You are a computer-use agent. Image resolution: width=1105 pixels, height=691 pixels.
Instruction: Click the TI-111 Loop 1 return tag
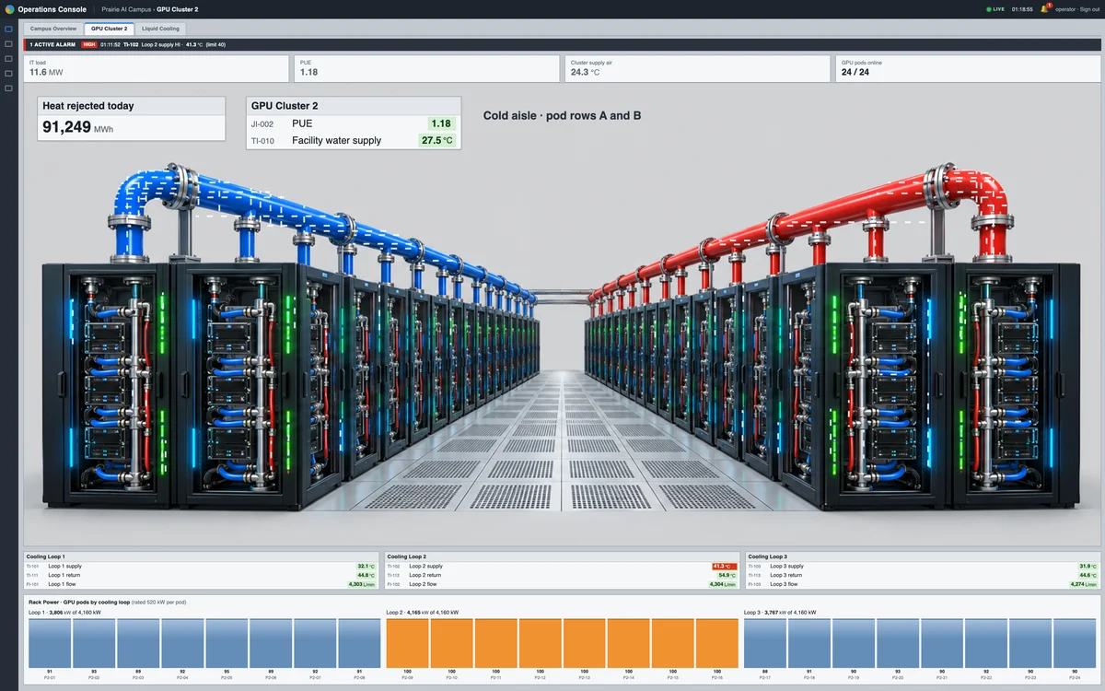tap(34, 575)
